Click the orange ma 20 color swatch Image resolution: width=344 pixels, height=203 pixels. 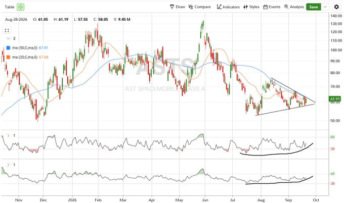pyautogui.click(x=8, y=57)
